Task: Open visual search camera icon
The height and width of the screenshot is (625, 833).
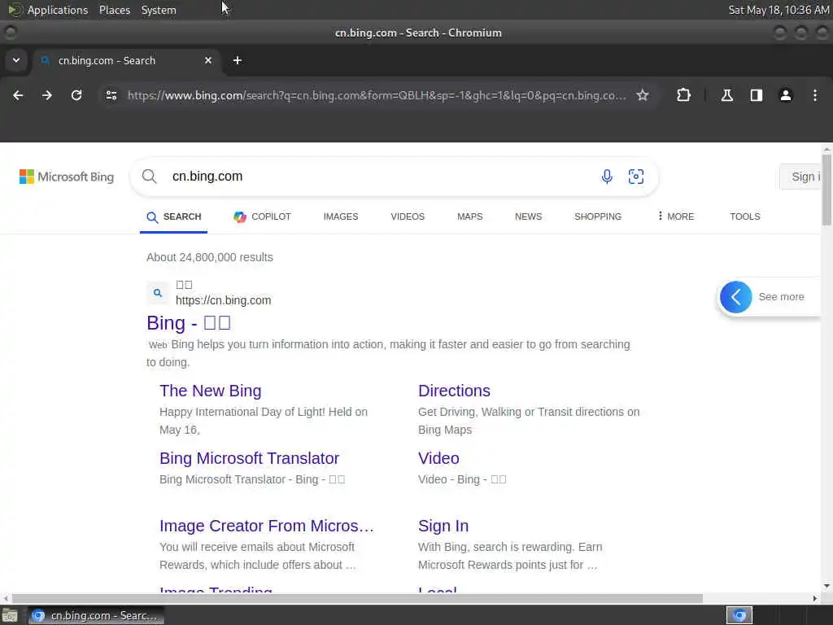Action: (x=636, y=177)
